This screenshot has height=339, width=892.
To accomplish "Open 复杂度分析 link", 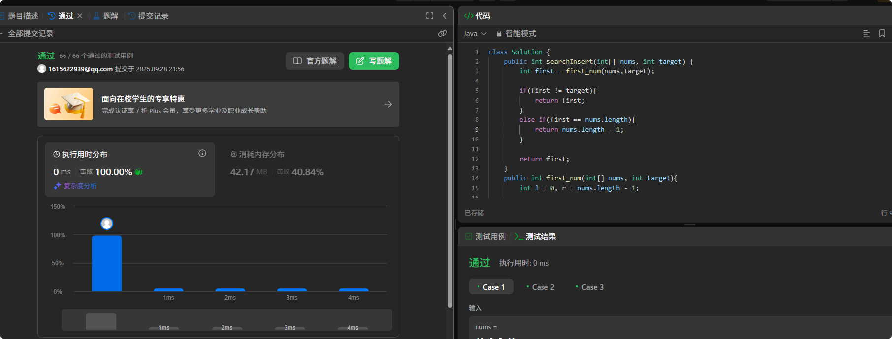I will [x=80, y=186].
